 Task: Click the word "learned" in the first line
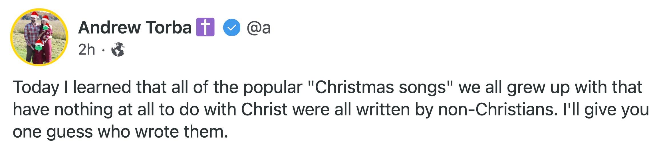coord(102,87)
